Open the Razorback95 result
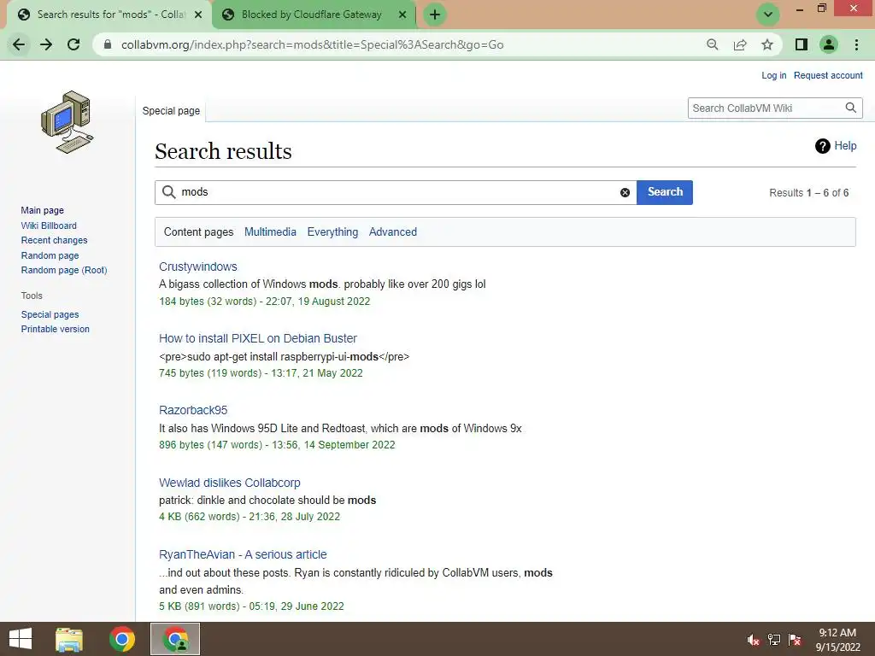The height and width of the screenshot is (656, 875). 193,411
